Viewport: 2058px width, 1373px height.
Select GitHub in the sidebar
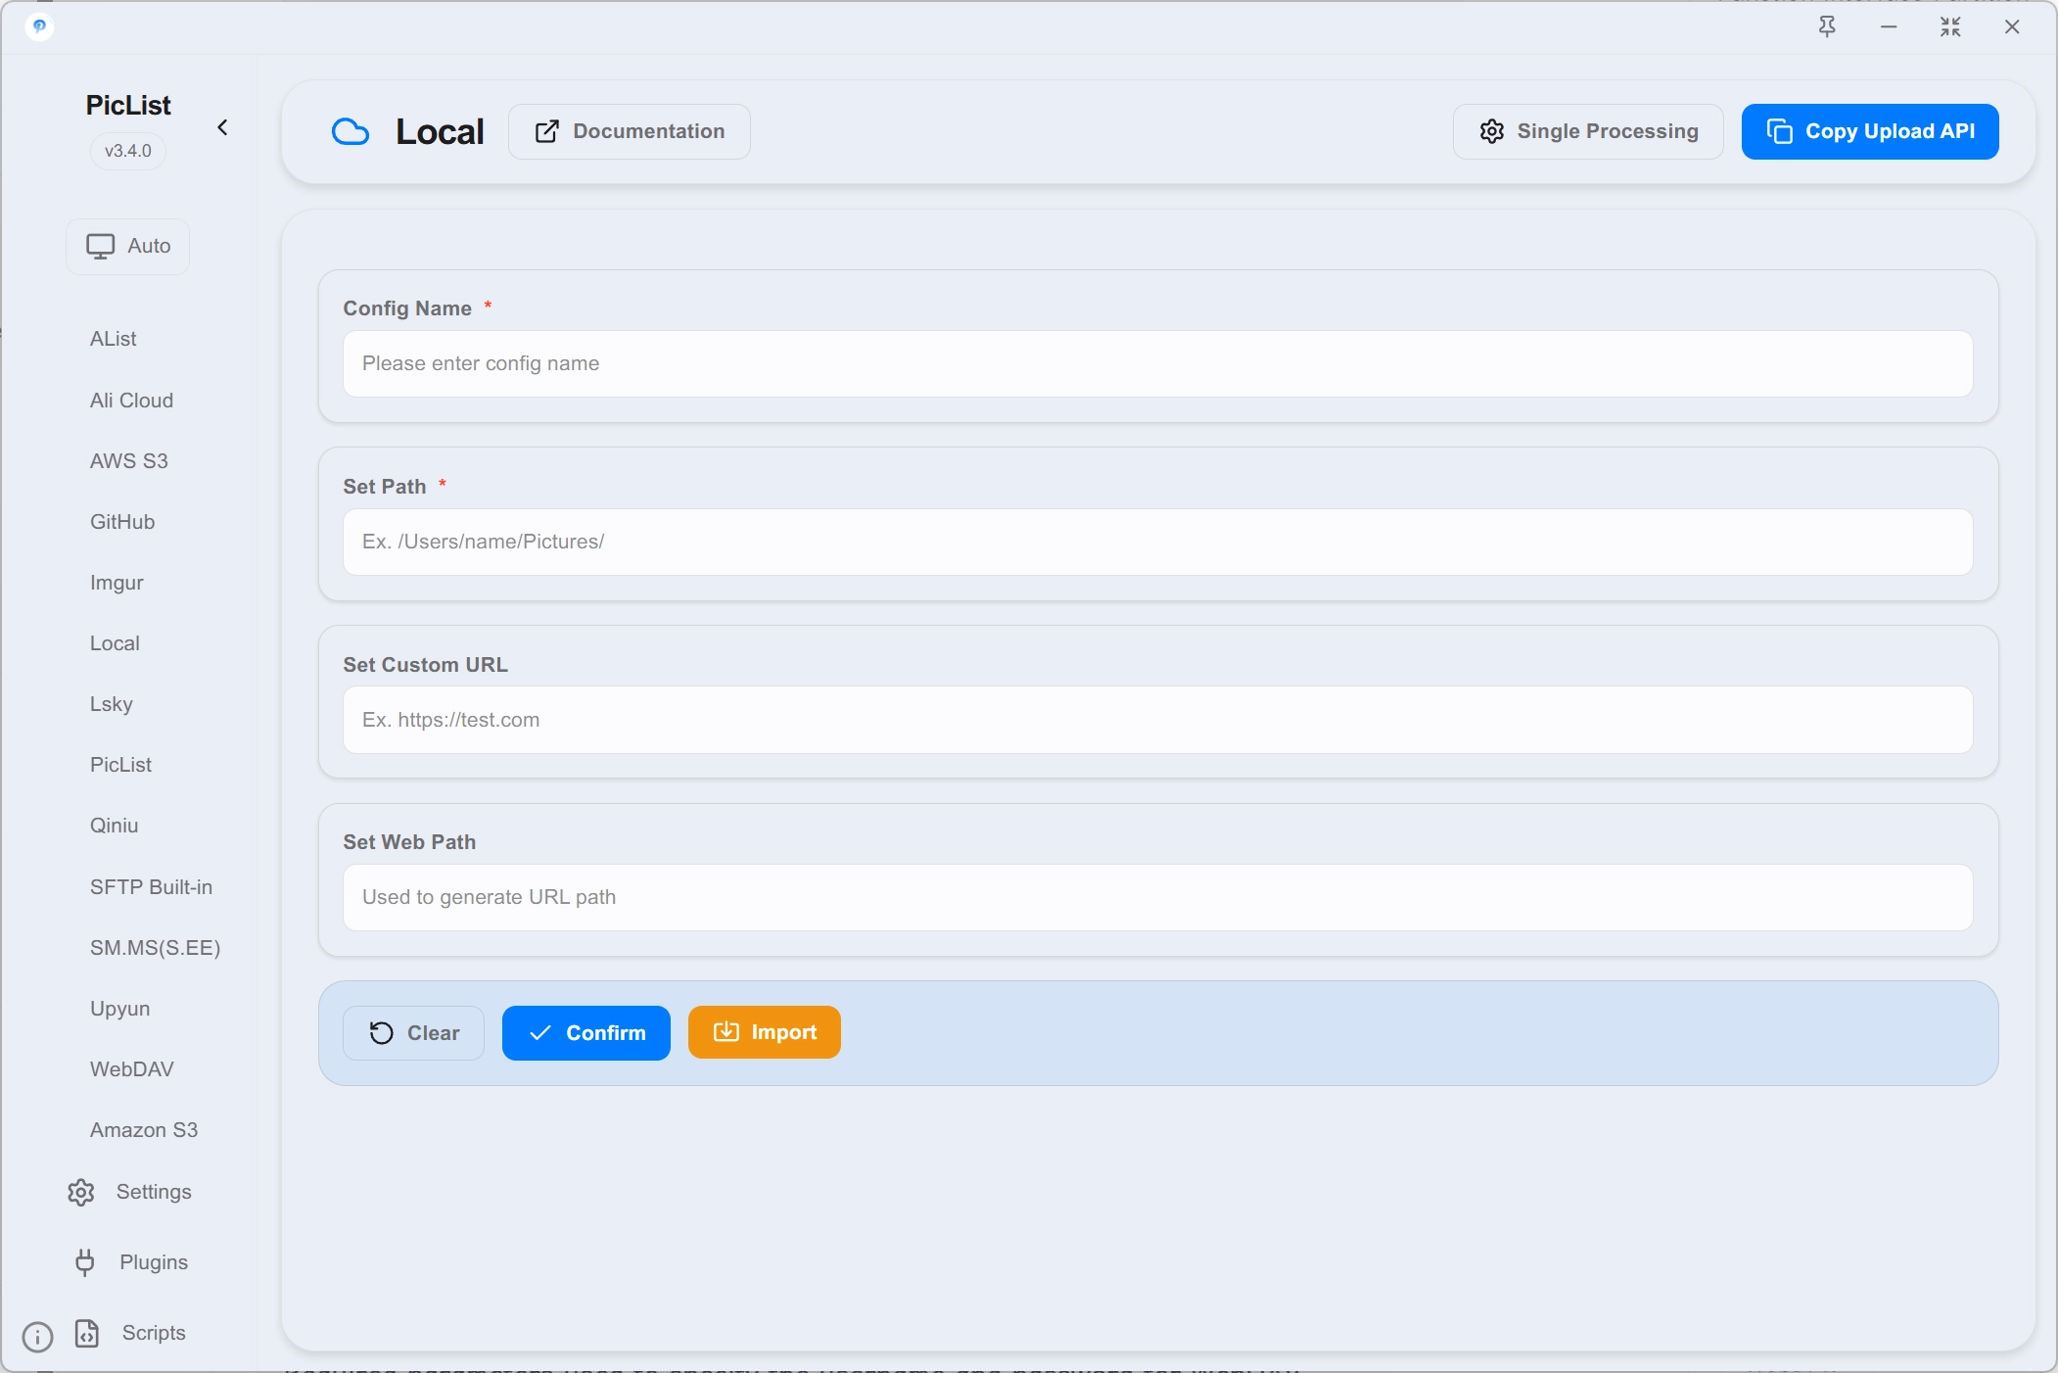click(122, 522)
